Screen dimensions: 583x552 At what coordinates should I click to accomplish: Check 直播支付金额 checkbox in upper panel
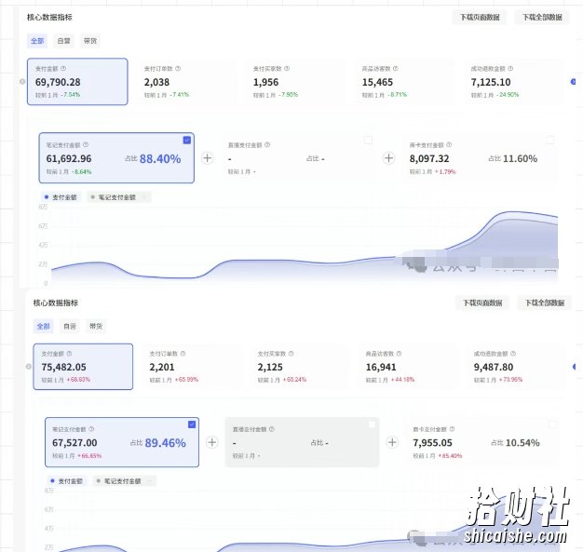pyautogui.click(x=368, y=141)
